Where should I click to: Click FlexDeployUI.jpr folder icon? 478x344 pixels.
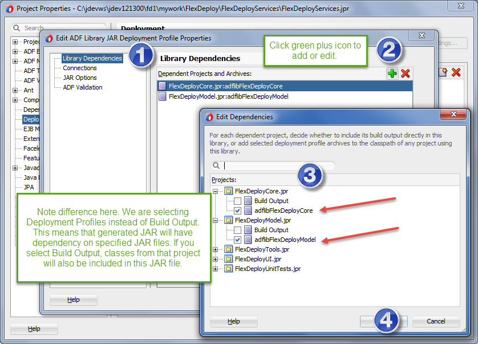(x=228, y=259)
